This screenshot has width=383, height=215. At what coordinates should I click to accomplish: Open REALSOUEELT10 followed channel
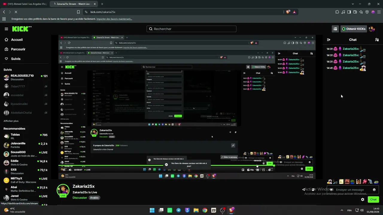click(x=25, y=77)
